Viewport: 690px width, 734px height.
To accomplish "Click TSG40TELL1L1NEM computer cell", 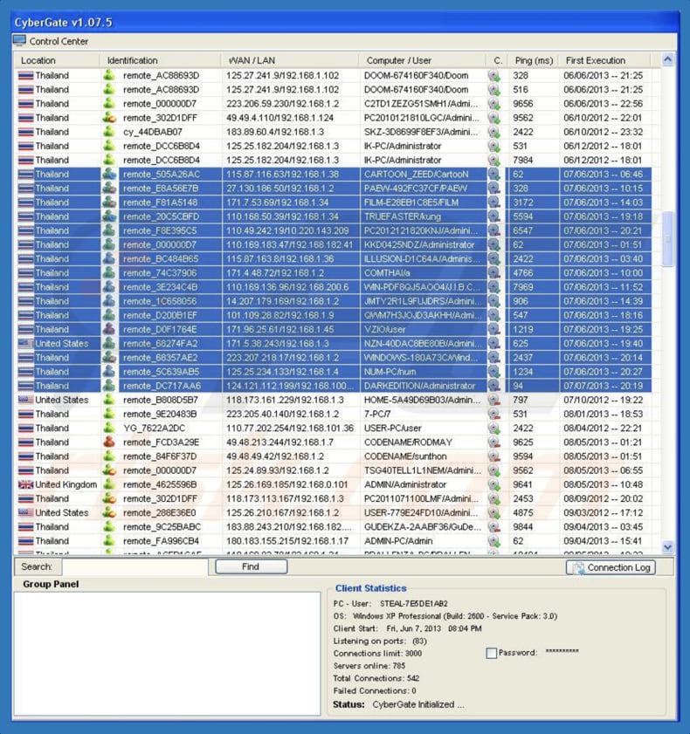I will (422, 470).
